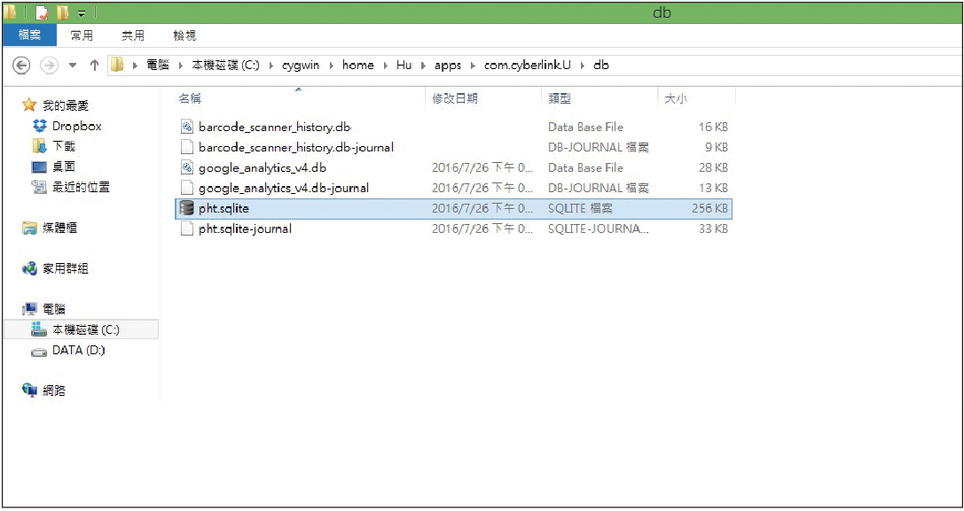
Task: Open Dropbox in the favorites list
Action: [77, 126]
